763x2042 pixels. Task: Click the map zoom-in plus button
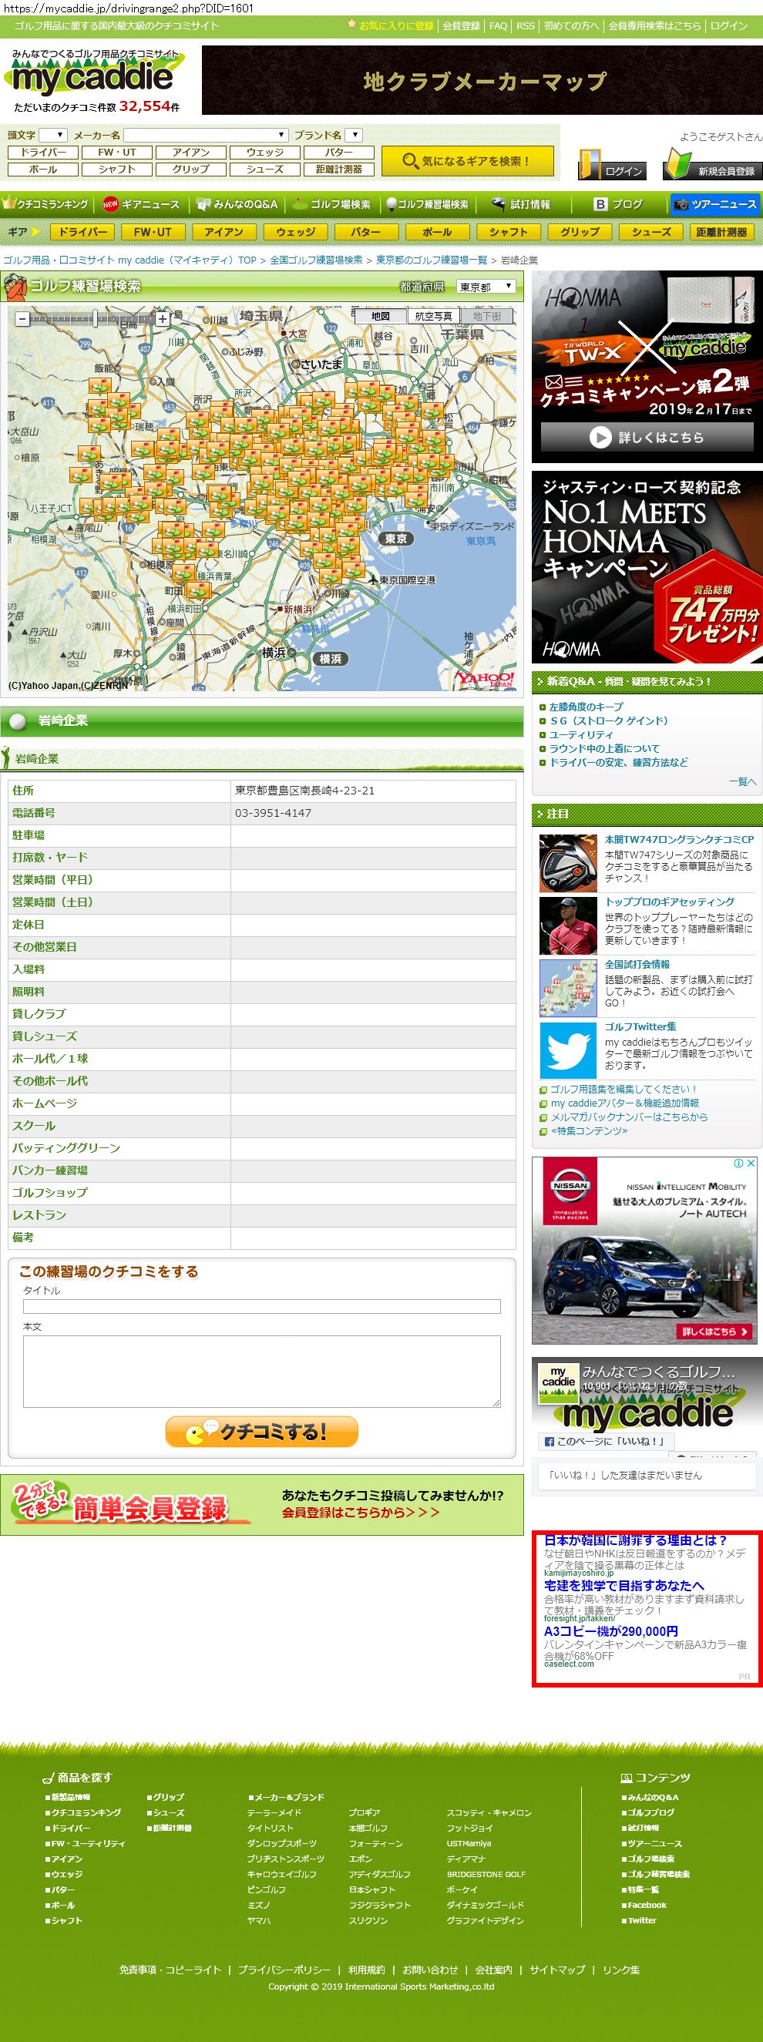[162, 319]
